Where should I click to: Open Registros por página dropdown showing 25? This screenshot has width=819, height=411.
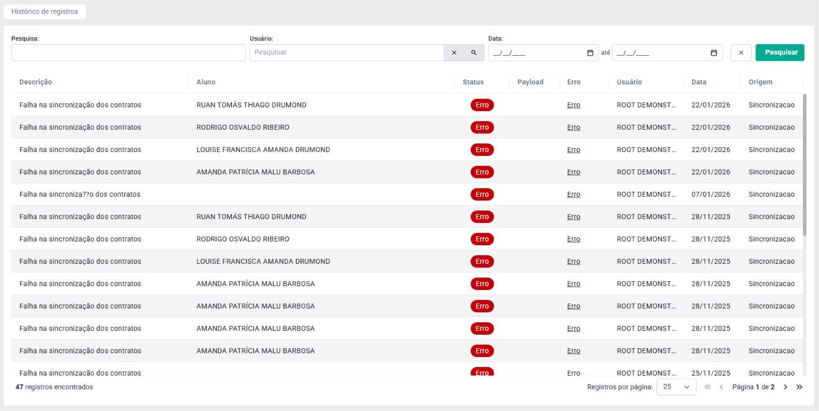coord(677,387)
